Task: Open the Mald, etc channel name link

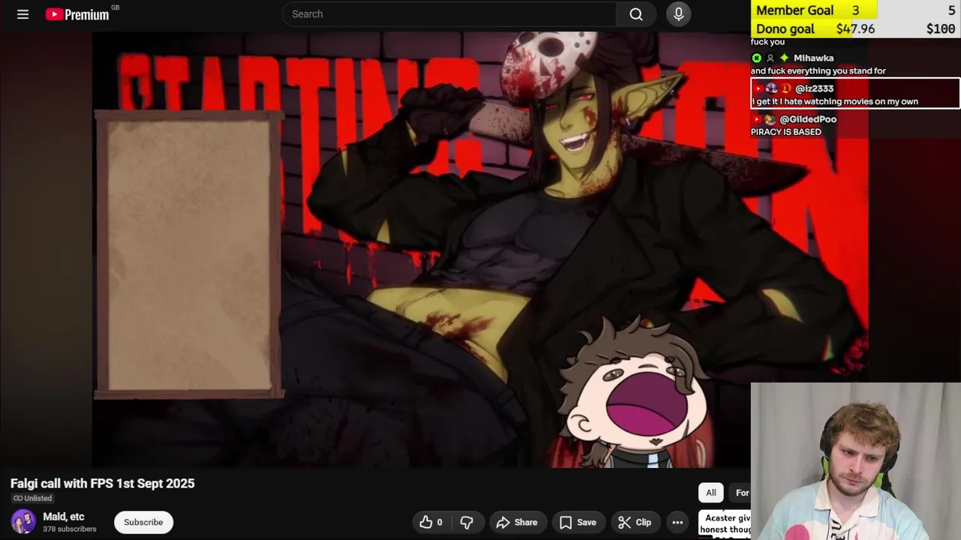Action: coord(64,517)
